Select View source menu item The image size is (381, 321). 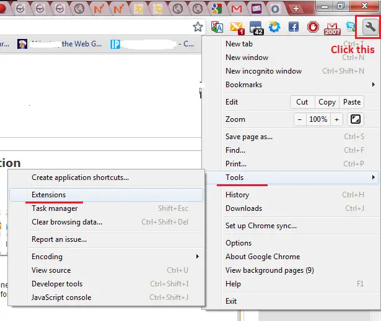[x=106, y=270]
